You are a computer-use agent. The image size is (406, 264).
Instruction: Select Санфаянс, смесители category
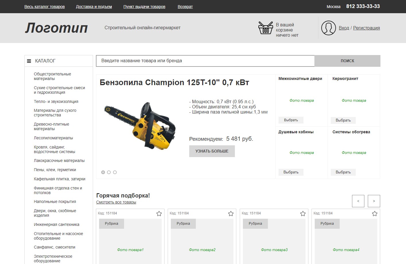click(x=55, y=247)
